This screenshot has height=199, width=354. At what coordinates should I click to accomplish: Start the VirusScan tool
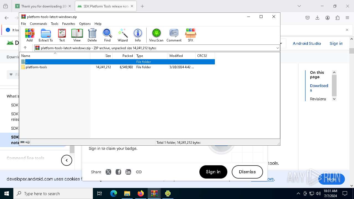point(156,35)
